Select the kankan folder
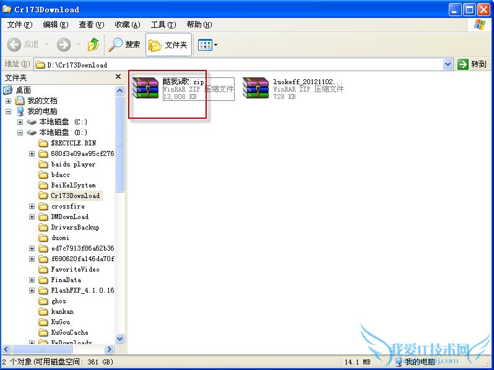 (63, 311)
